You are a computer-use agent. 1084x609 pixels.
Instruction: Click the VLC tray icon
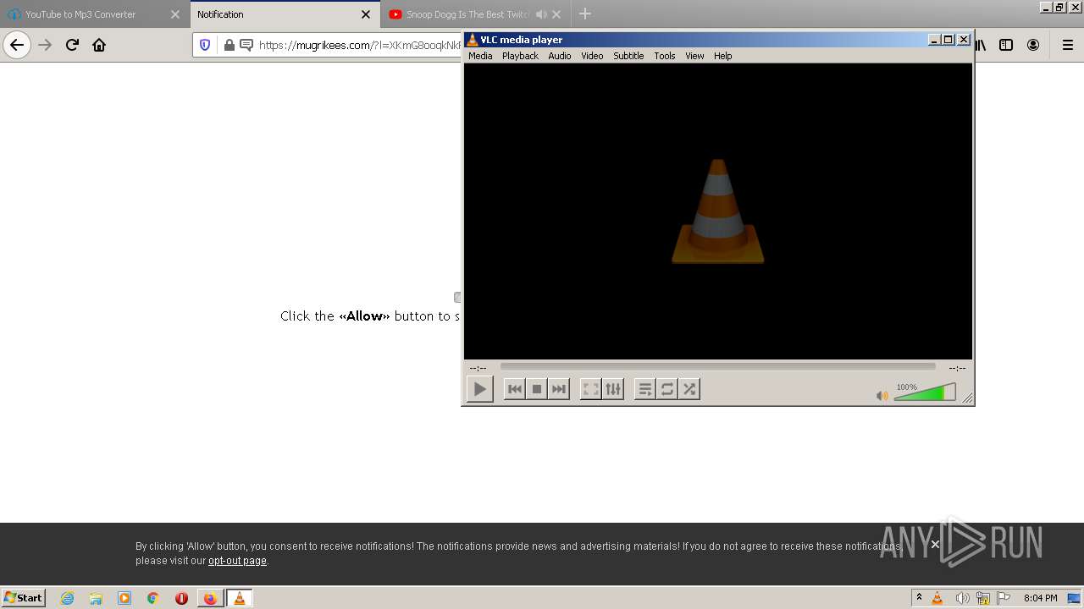pyautogui.click(x=937, y=598)
